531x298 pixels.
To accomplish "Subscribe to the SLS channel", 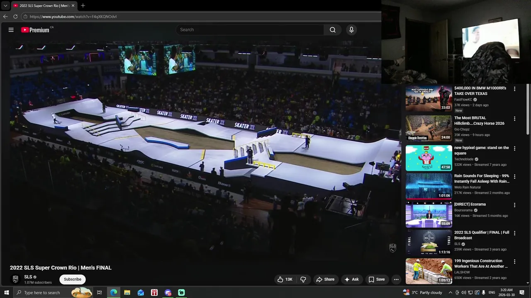I will point(73,279).
